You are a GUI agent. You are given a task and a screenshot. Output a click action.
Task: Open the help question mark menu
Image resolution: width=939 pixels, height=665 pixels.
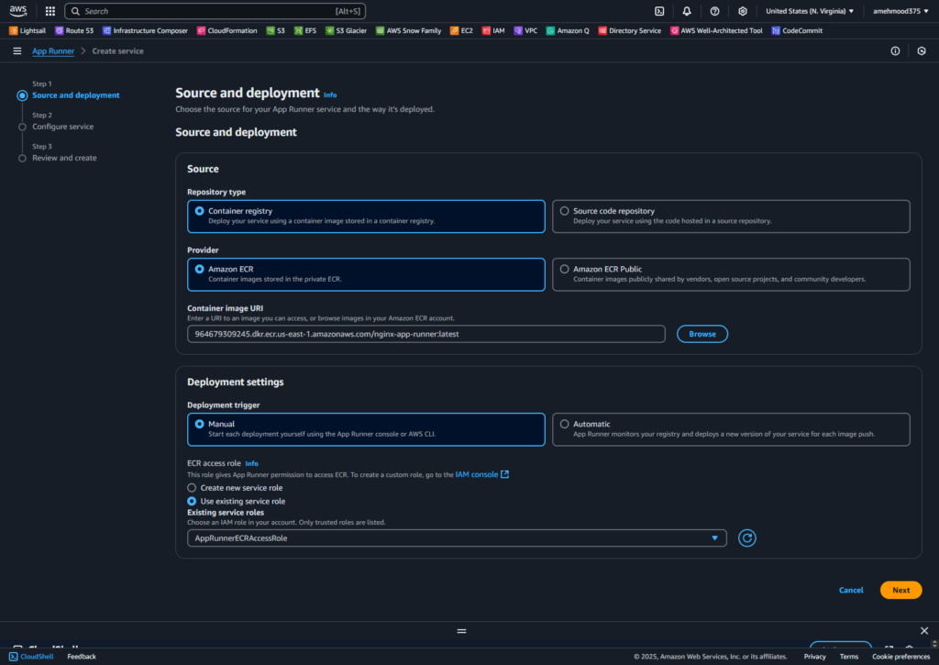pyautogui.click(x=714, y=11)
